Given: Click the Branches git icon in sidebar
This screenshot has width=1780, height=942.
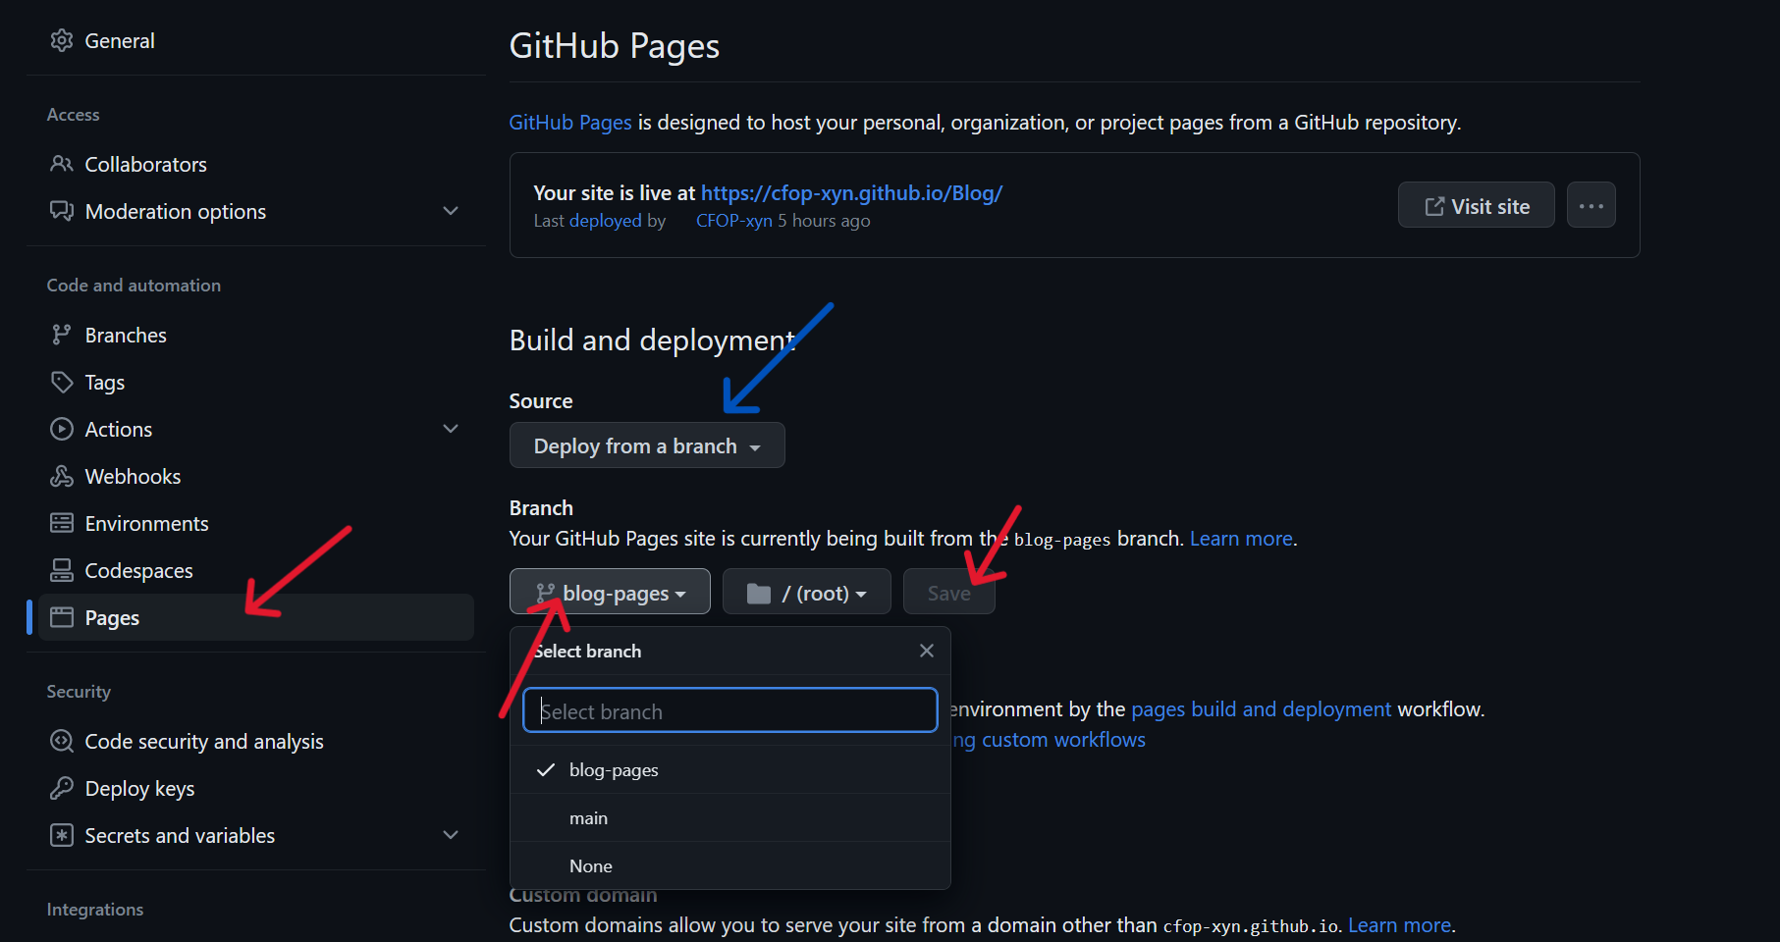Looking at the screenshot, I should 62,335.
